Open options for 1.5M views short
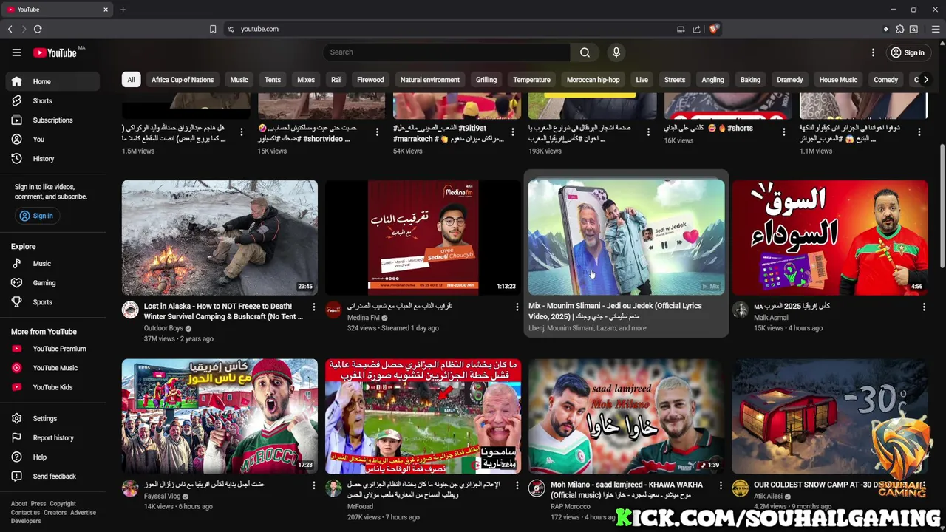The width and height of the screenshot is (946, 532). [x=241, y=132]
